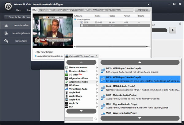The image size is (184, 125).
Task: Click Fügen Sie Ihre URL hinzu button
Action: point(18,17)
